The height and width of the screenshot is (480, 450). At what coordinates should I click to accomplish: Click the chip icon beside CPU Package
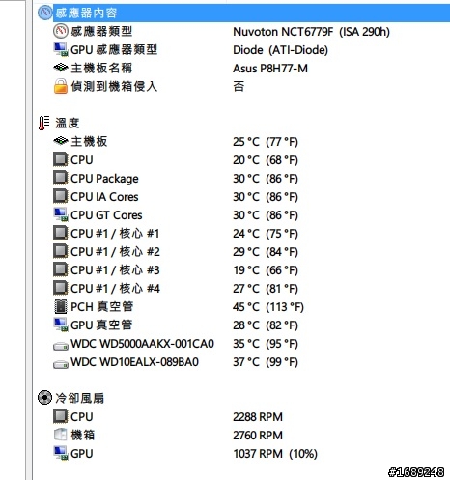point(61,178)
